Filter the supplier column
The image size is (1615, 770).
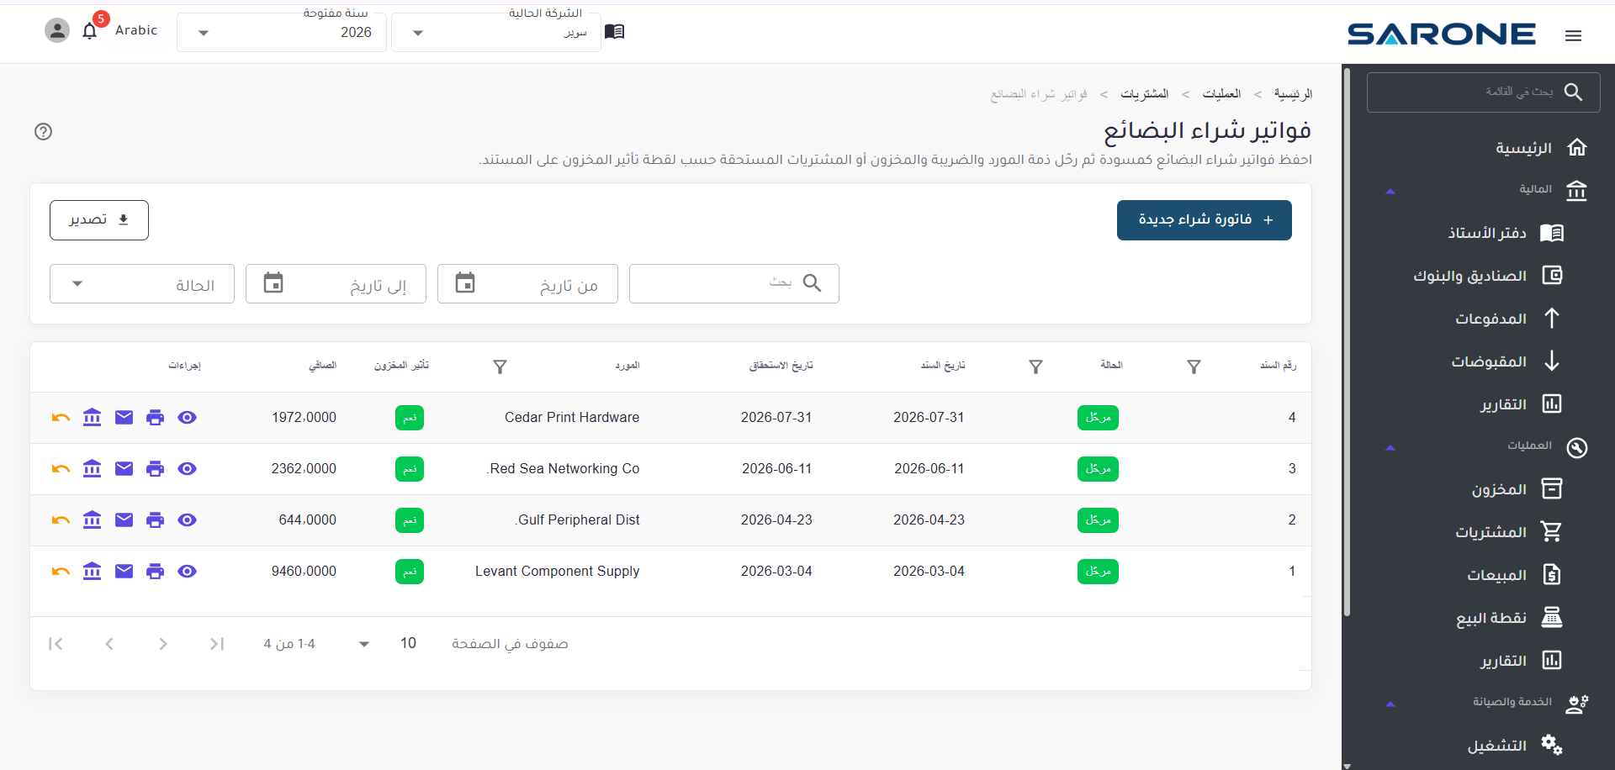(500, 367)
